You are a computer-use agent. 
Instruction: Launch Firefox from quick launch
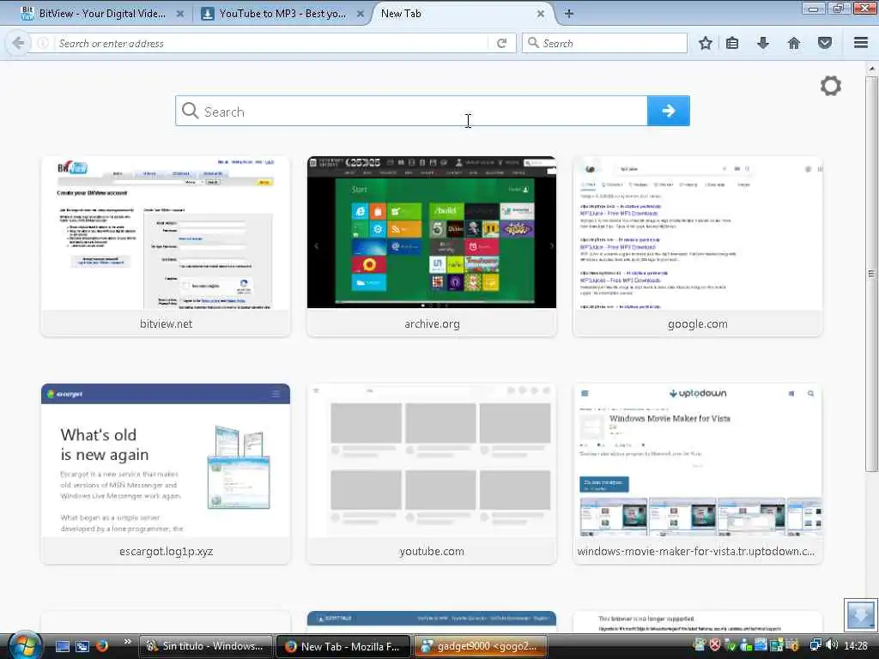[101, 646]
